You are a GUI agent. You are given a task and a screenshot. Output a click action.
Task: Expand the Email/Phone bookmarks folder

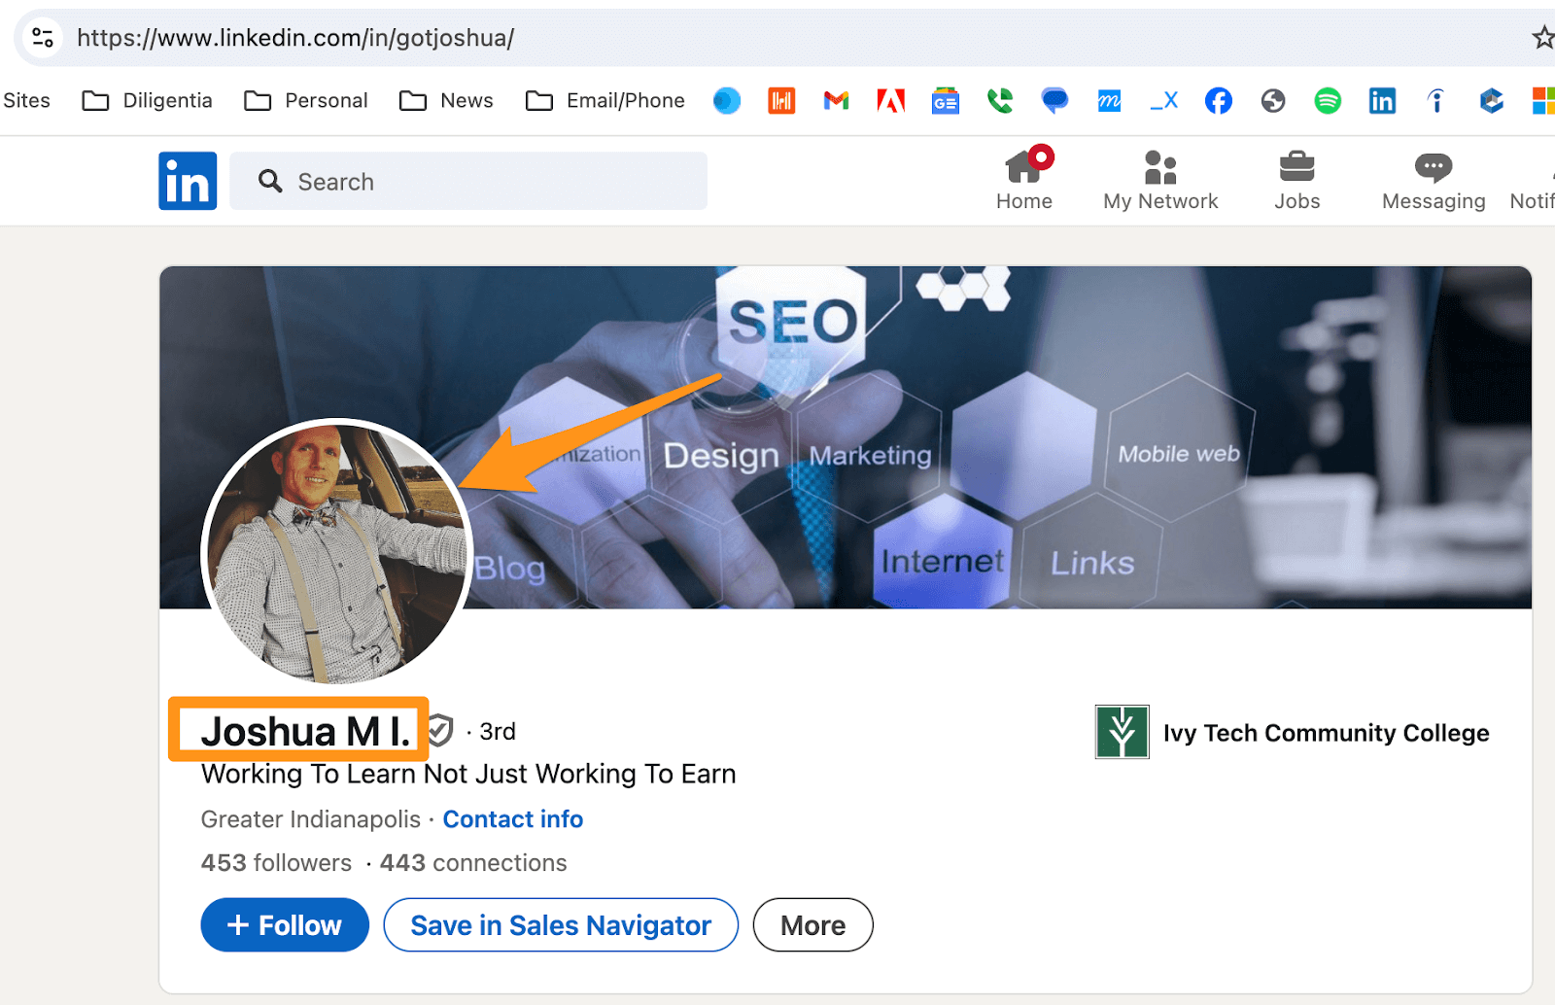tap(605, 100)
